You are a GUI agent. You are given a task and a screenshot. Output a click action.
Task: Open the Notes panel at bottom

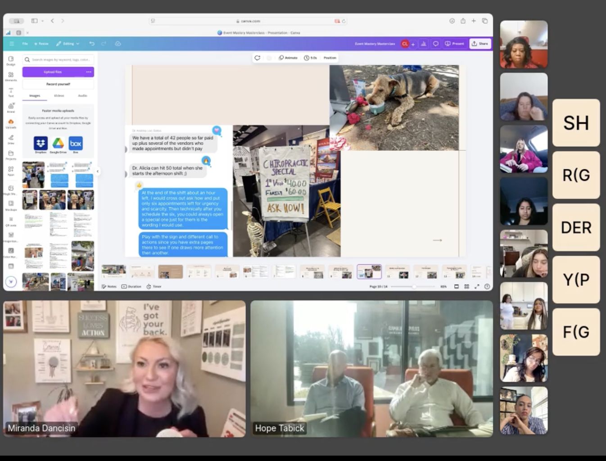(109, 286)
